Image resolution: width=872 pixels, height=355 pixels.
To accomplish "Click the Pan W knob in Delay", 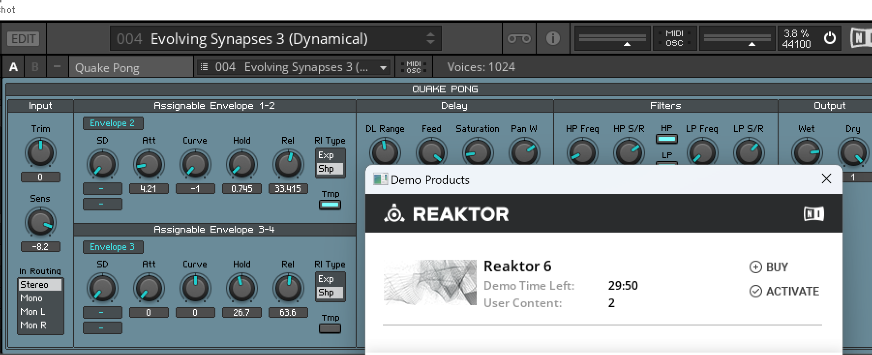I will pyautogui.click(x=524, y=152).
